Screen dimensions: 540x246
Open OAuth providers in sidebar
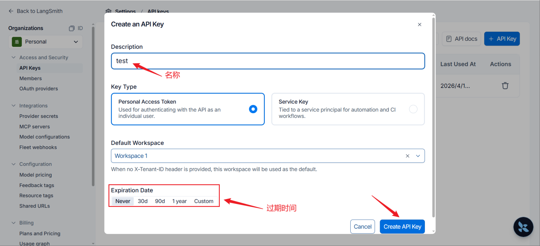(38, 89)
